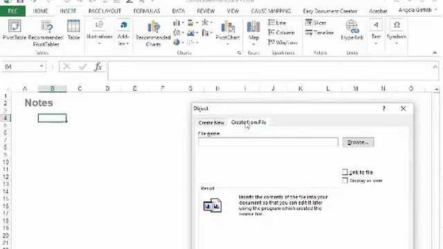The height and width of the screenshot is (249, 443).
Task: Close the Object dialog
Action: point(403,109)
